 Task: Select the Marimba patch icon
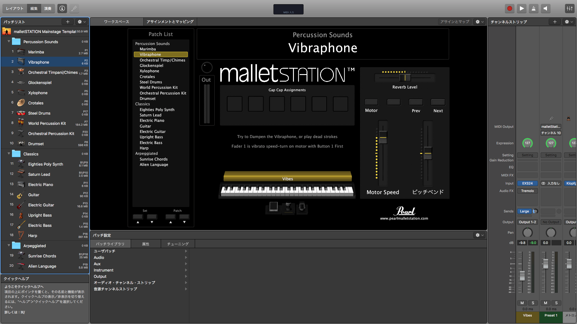21,52
